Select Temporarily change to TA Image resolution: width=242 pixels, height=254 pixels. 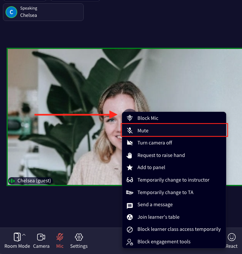[174, 192]
